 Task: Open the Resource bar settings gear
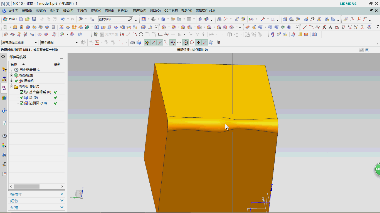tap(3, 57)
